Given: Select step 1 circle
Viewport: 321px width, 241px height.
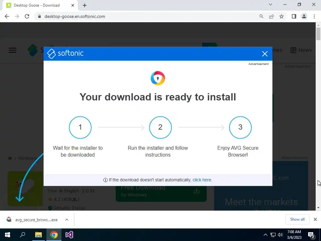Looking at the screenshot, I should (80, 127).
